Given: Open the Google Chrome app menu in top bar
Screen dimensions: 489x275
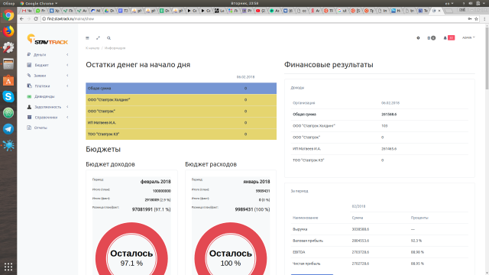Looking at the screenshot, I should [39, 3].
